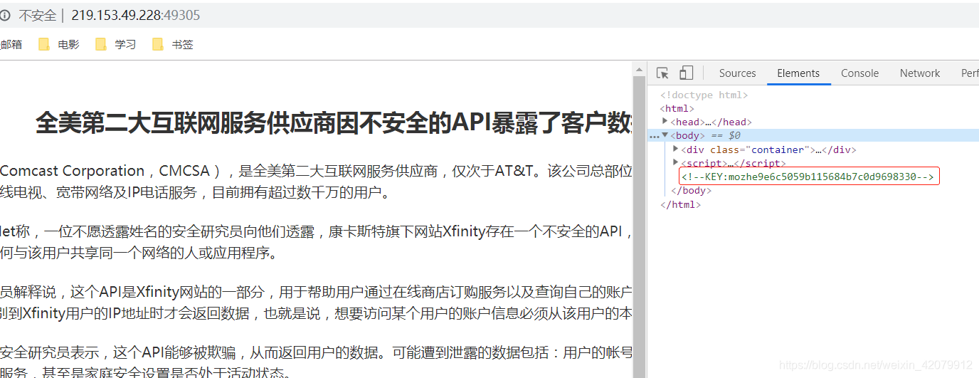Select the KEY:mozhe comment line
The height and width of the screenshot is (378, 979).
point(809,177)
